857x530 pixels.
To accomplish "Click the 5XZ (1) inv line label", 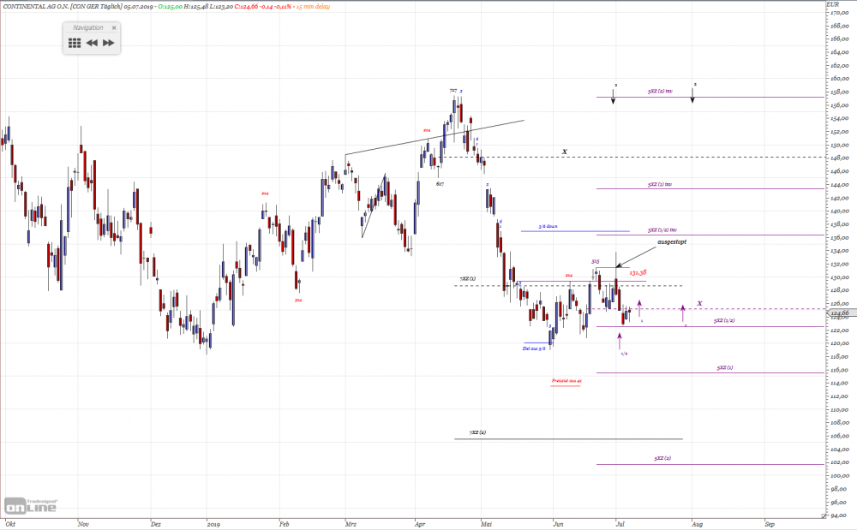I will (x=660, y=184).
